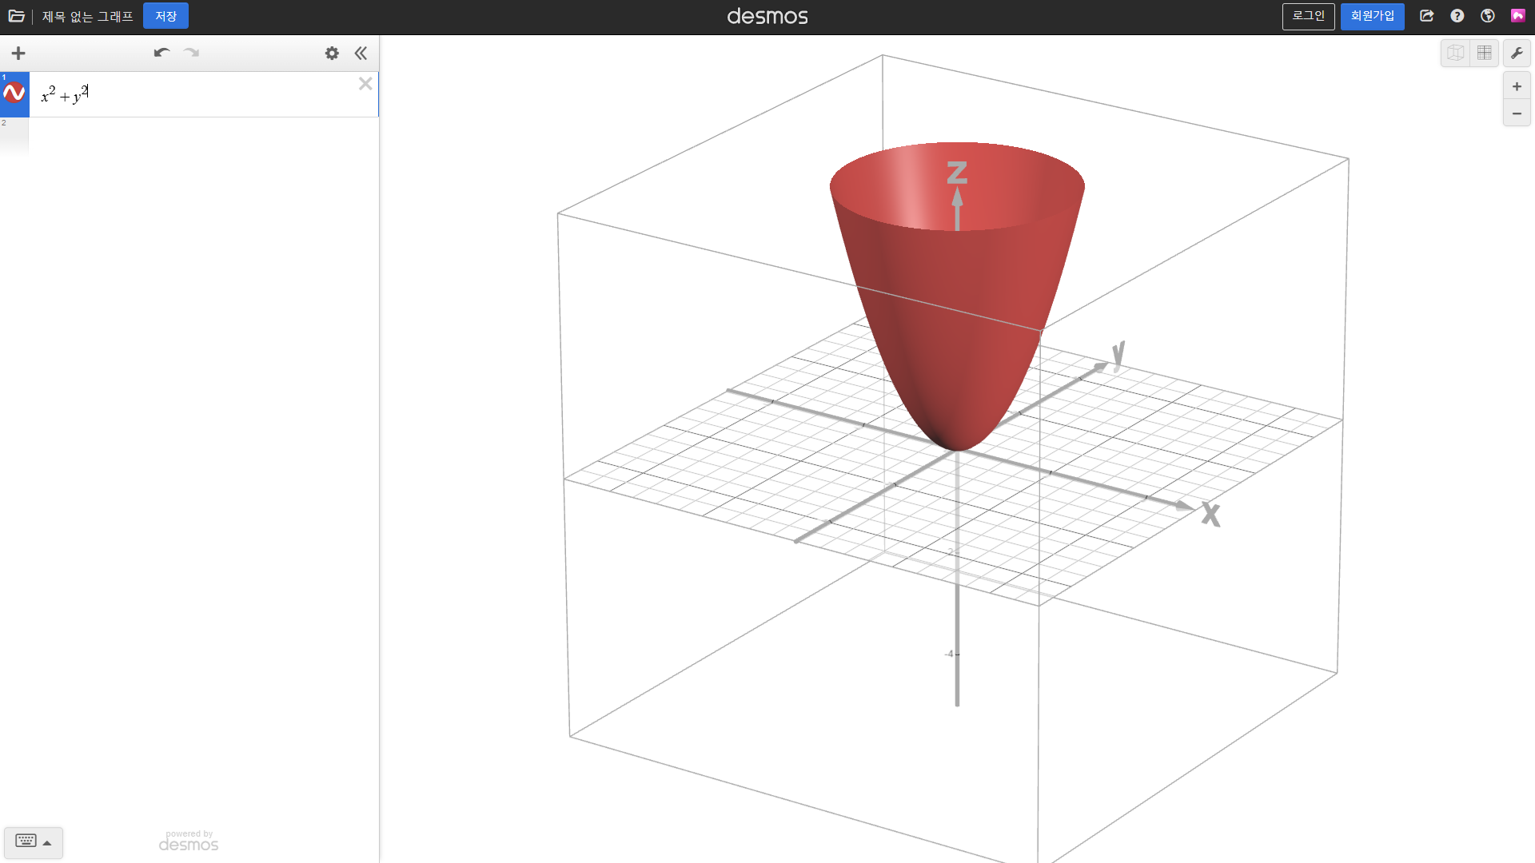
Task: Zoom in on the 3D graph
Action: pos(1517,86)
